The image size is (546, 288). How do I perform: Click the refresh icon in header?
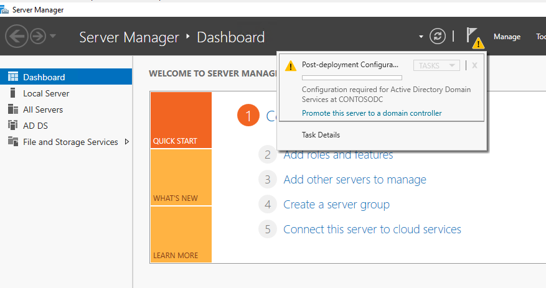[438, 37]
